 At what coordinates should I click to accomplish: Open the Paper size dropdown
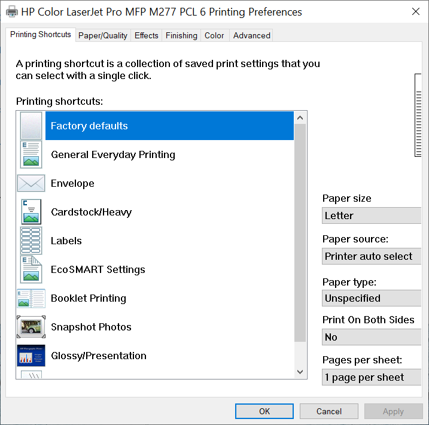pyautogui.click(x=372, y=215)
